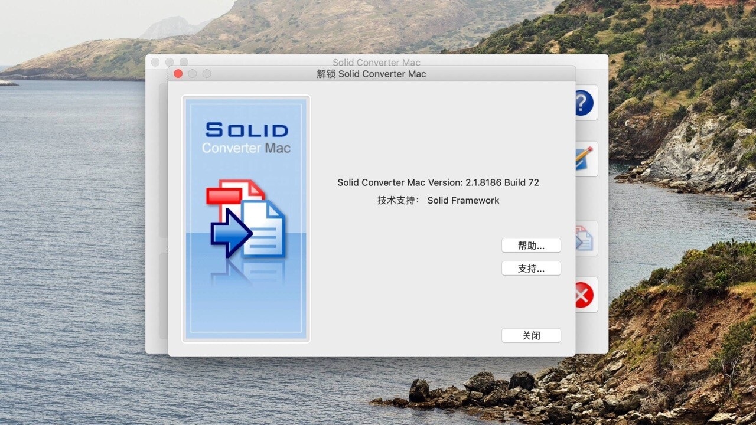
Task: Close the dialog with 关闭 button
Action: coord(531,335)
